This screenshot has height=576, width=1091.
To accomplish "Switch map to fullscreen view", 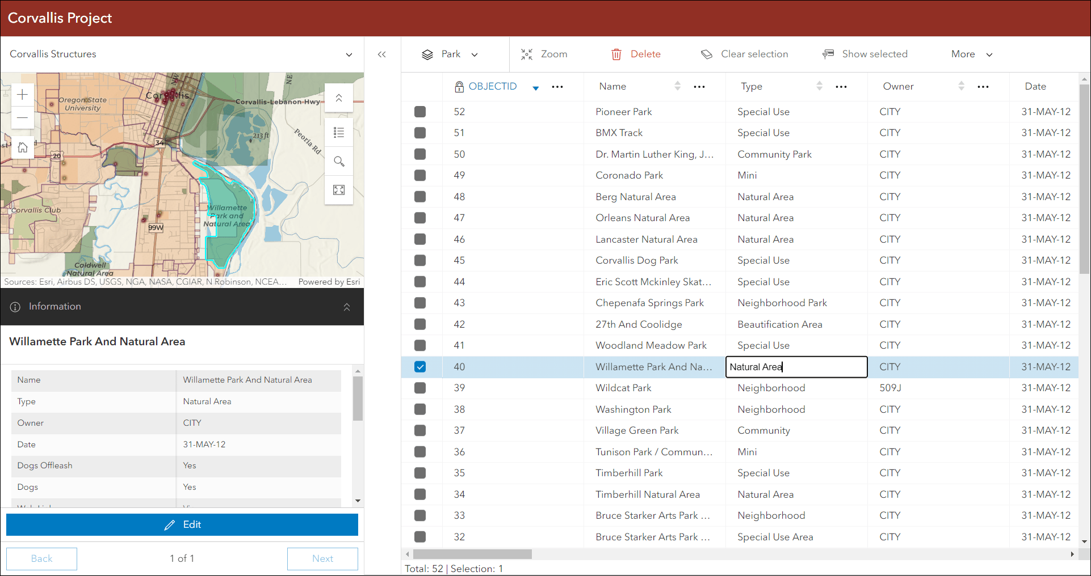I will pos(339,190).
